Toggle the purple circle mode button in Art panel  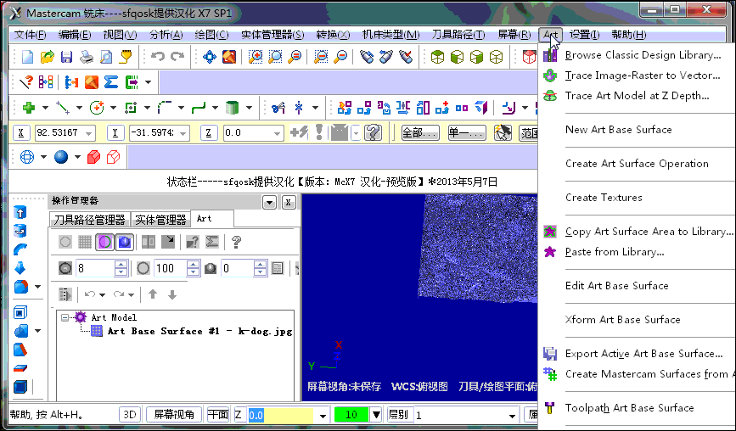[104, 242]
